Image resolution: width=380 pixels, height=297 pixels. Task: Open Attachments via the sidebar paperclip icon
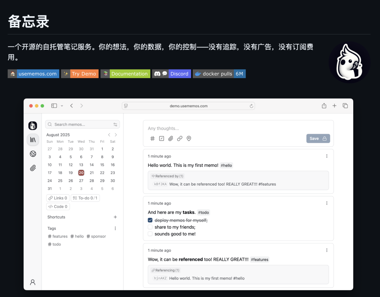pyautogui.click(x=33, y=168)
